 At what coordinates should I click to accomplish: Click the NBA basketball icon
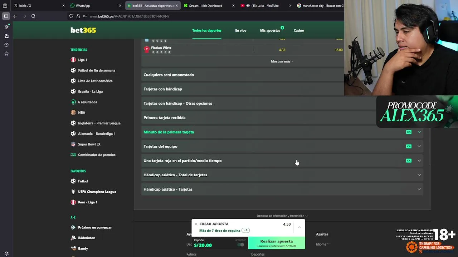point(73,112)
